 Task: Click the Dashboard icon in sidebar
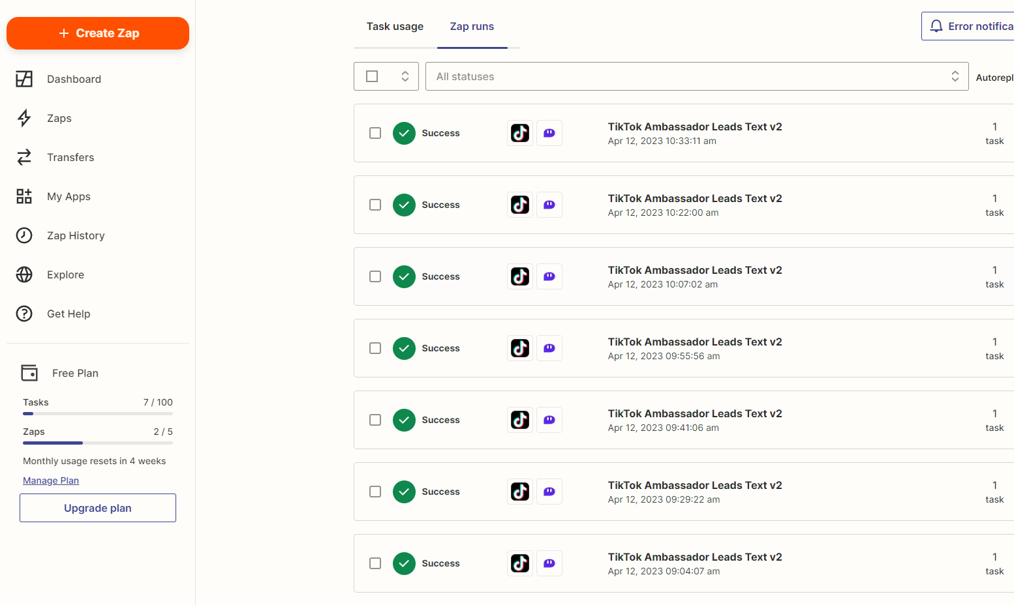tap(24, 79)
